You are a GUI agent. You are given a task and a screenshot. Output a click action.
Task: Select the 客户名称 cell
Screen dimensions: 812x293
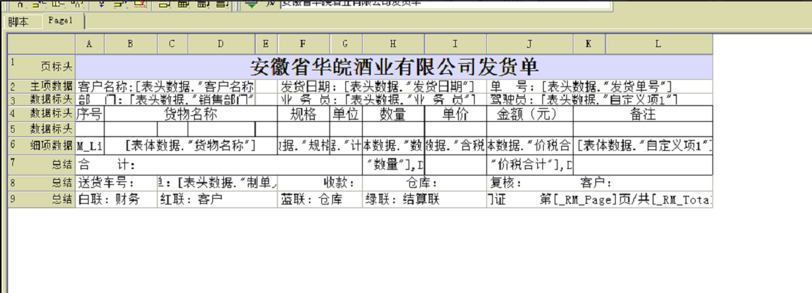pyautogui.click(x=165, y=86)
